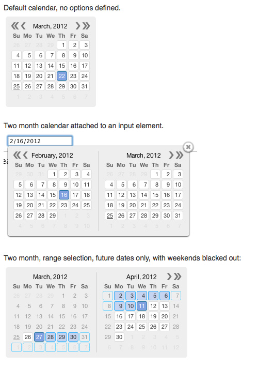The width and height of the screenshot is (258, 369).
Task: Pick March 27 range start date
Action: point(39,337)
